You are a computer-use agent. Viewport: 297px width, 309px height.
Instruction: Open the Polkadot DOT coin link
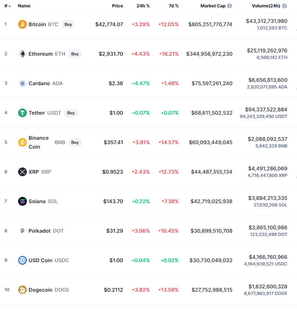pos(46,231)
